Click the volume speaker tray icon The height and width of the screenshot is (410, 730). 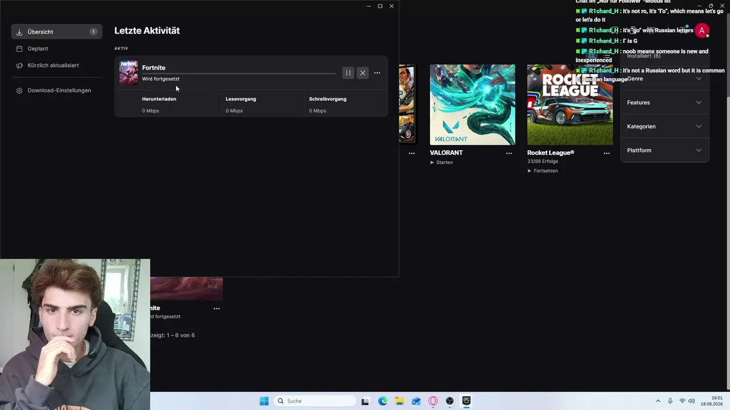[x=691, y=401]
